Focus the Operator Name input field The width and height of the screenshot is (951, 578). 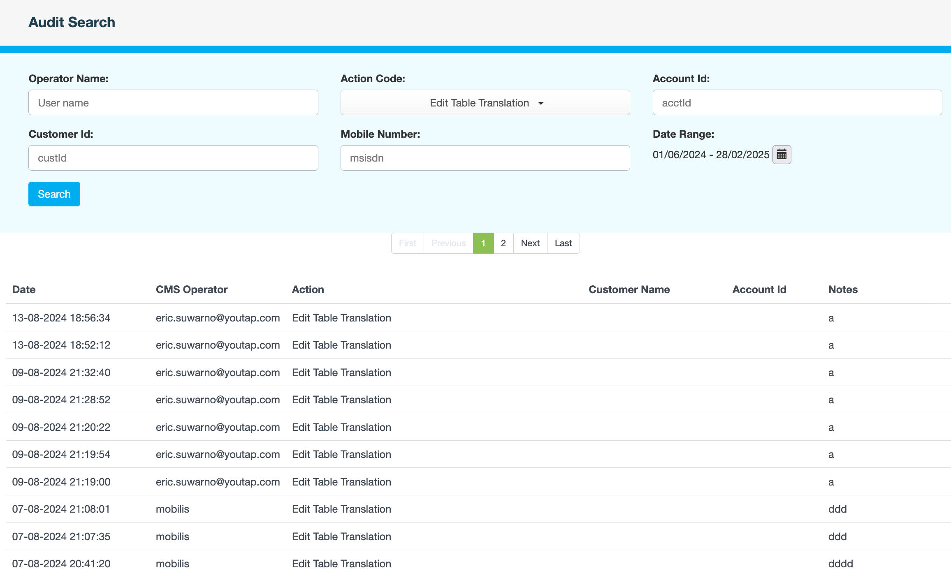(x=173, y=103)
